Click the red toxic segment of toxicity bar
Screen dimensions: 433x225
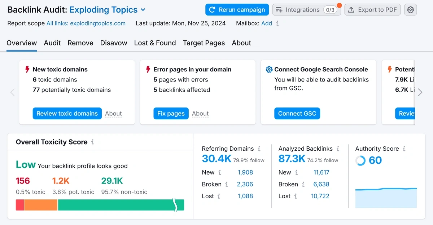click(20, 205)
